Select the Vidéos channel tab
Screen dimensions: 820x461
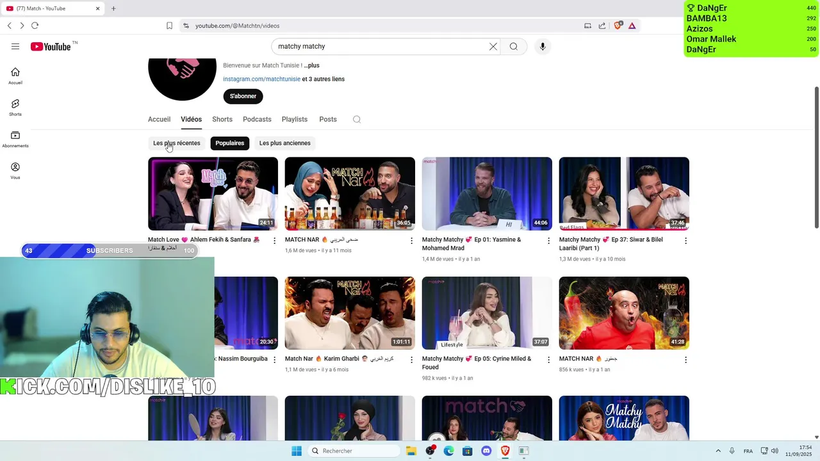pyautogui.click(x=191, y=119)
